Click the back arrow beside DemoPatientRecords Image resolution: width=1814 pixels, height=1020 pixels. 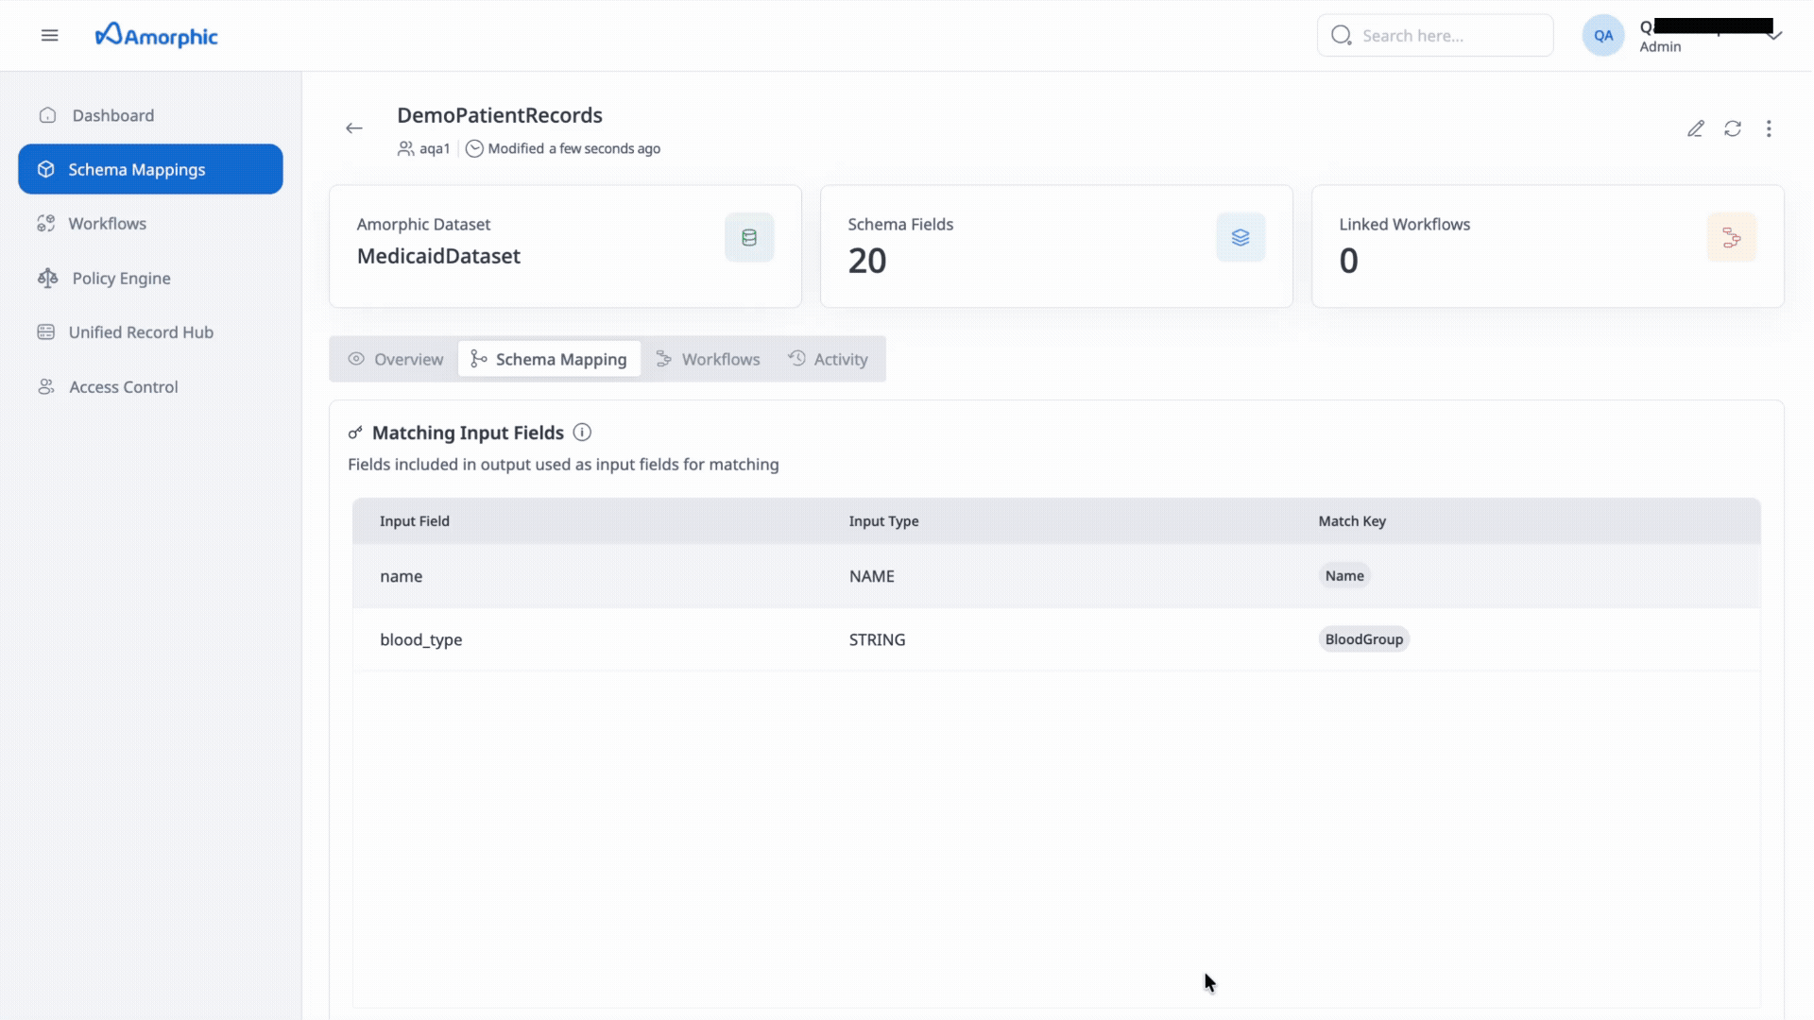tap(354, 128)
